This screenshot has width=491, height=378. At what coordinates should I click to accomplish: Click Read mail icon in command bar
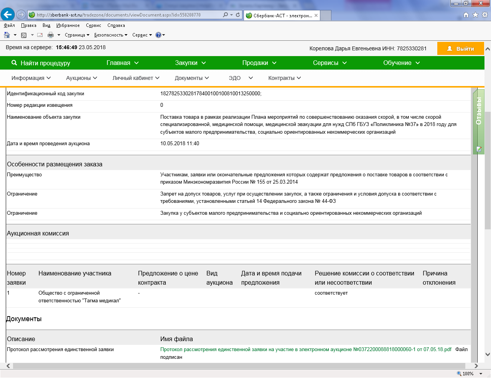coord(40,35)
